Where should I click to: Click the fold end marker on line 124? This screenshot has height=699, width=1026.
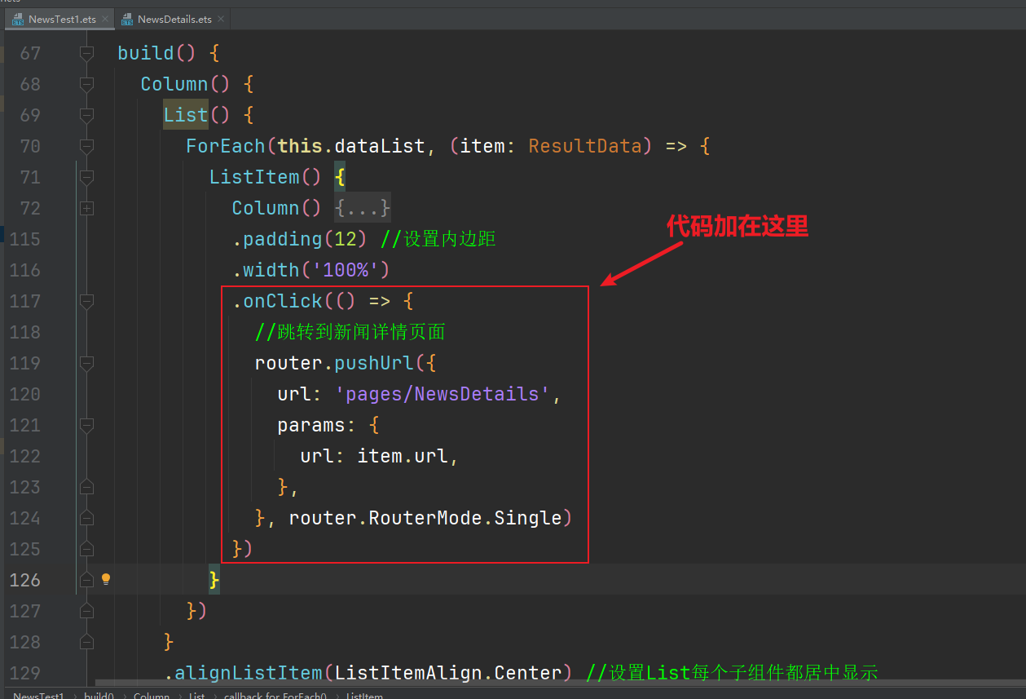86,518
